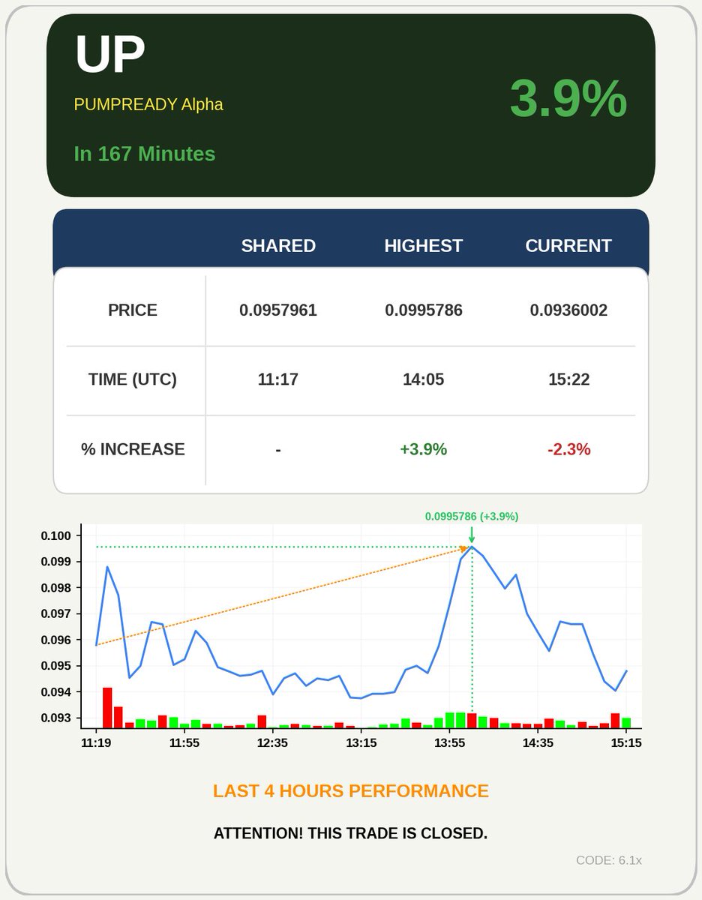Image resolution: width=702 pixels, height=900 pixels.
Task: Click the 0.095 y-axis label
Action: (56, 666)
